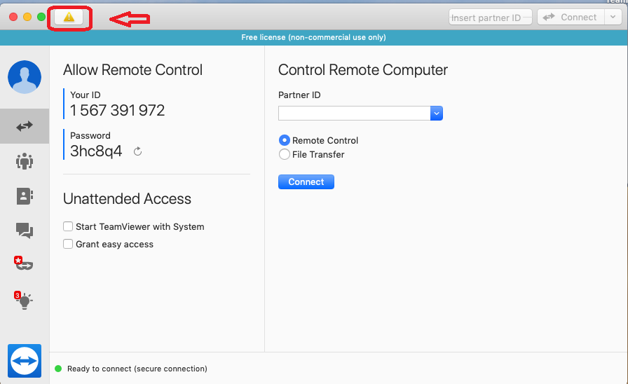Click the yellow warning triangle icon
This screenshot has width=628, height=384.
click(x=69, y=18)
